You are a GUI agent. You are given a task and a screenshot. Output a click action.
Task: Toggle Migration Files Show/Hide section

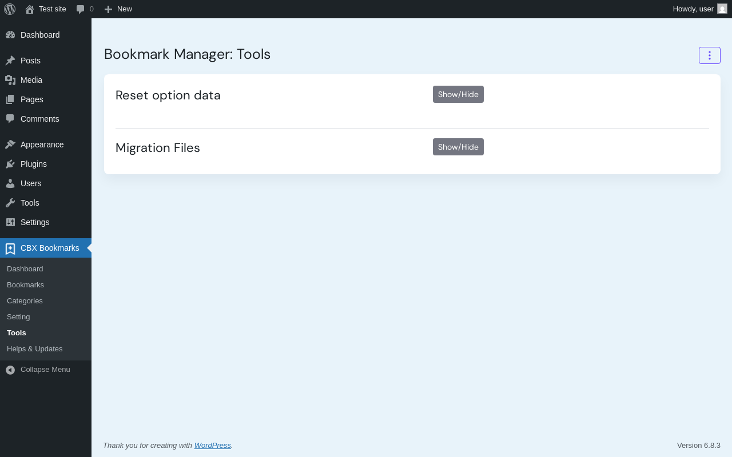[458, 147]
